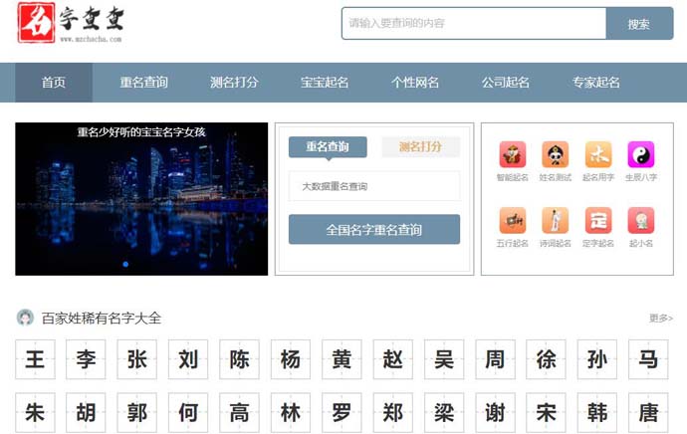This screenshot has height=434, width=687.
Task: Open the 起小名 baby icon
Action: (x=641, y=220)
